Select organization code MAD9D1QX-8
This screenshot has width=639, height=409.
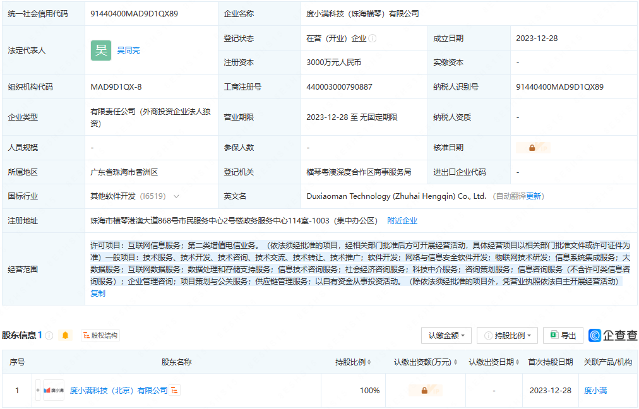click(x=116, y=86)
